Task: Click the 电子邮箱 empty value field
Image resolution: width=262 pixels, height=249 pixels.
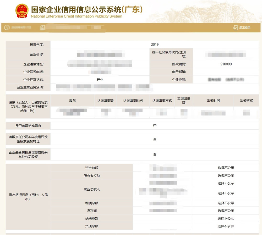Action: (226, 72)
